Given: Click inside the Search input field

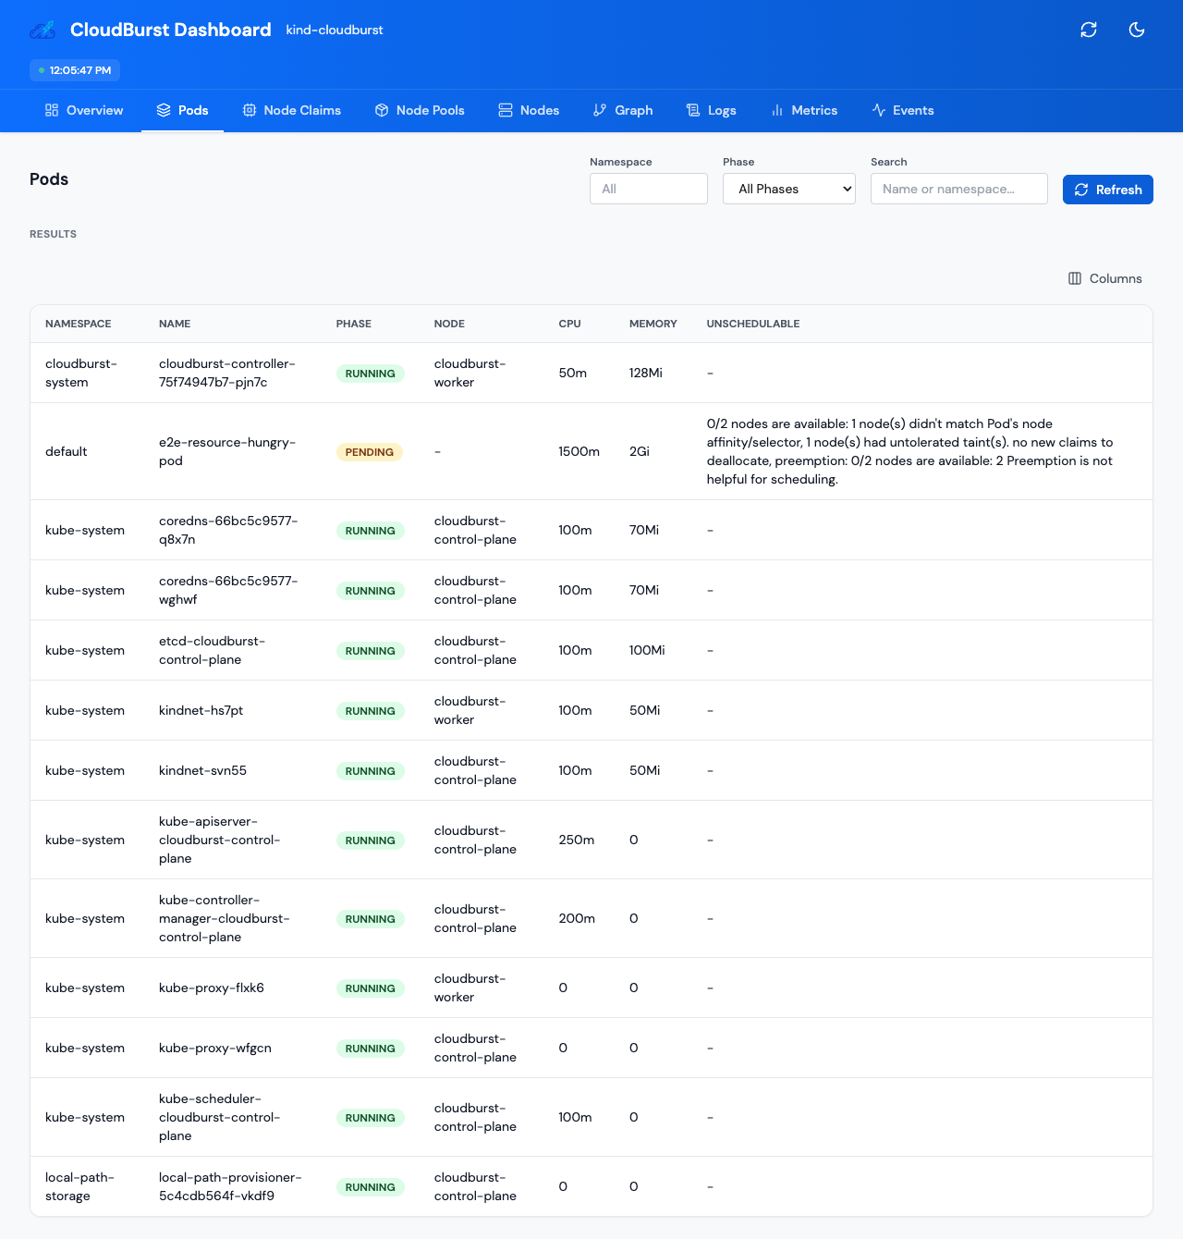Looking at the screenshot, I should (958, 189).
